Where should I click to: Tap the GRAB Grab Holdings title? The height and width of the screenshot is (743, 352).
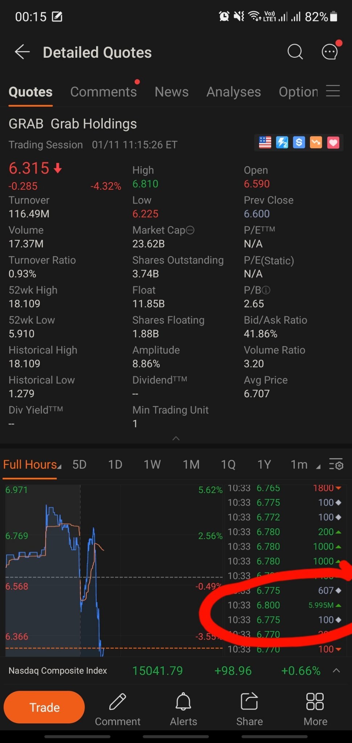click(x=73, y=124)
